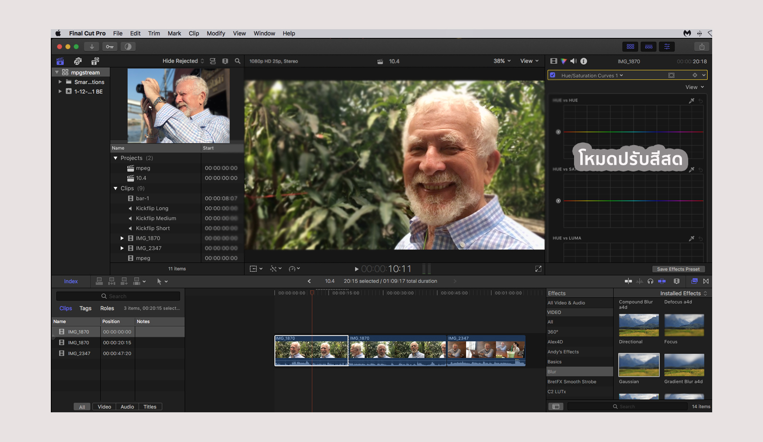Viewport: 763px width, 442px height.
Task: Click the keyframe diamond in the color inspector
Action: coord(695,75)
